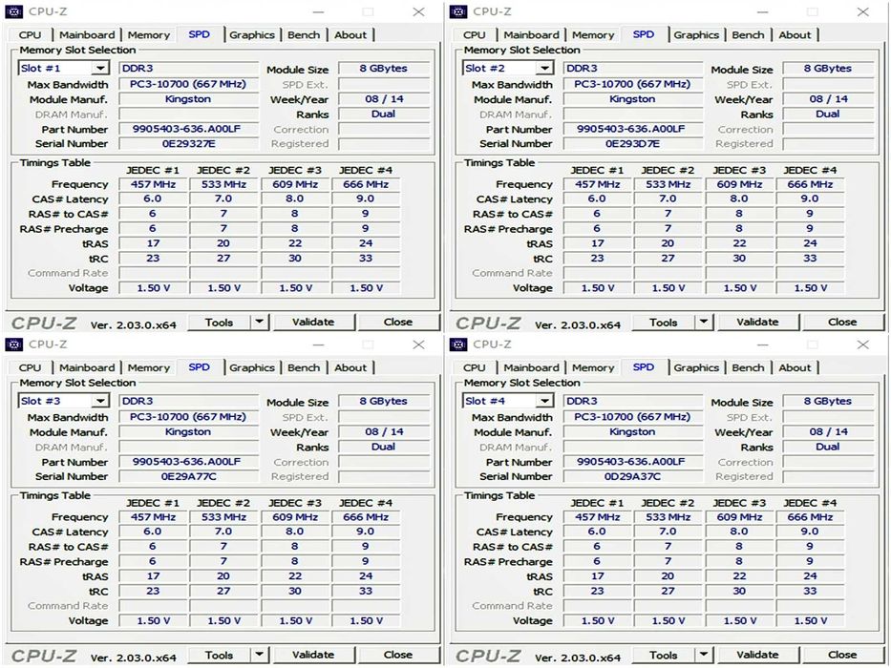Close the Slot #1 CPU-Z window

pos(419,11)
